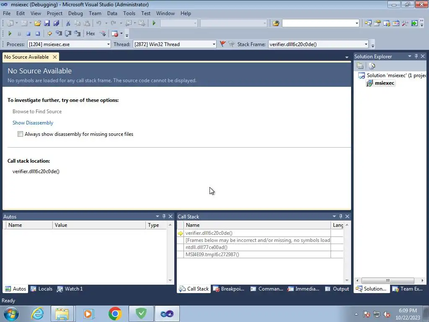Click the Solution Explorer toolbar icon
429x322 pixels.
tap(368, 23)
